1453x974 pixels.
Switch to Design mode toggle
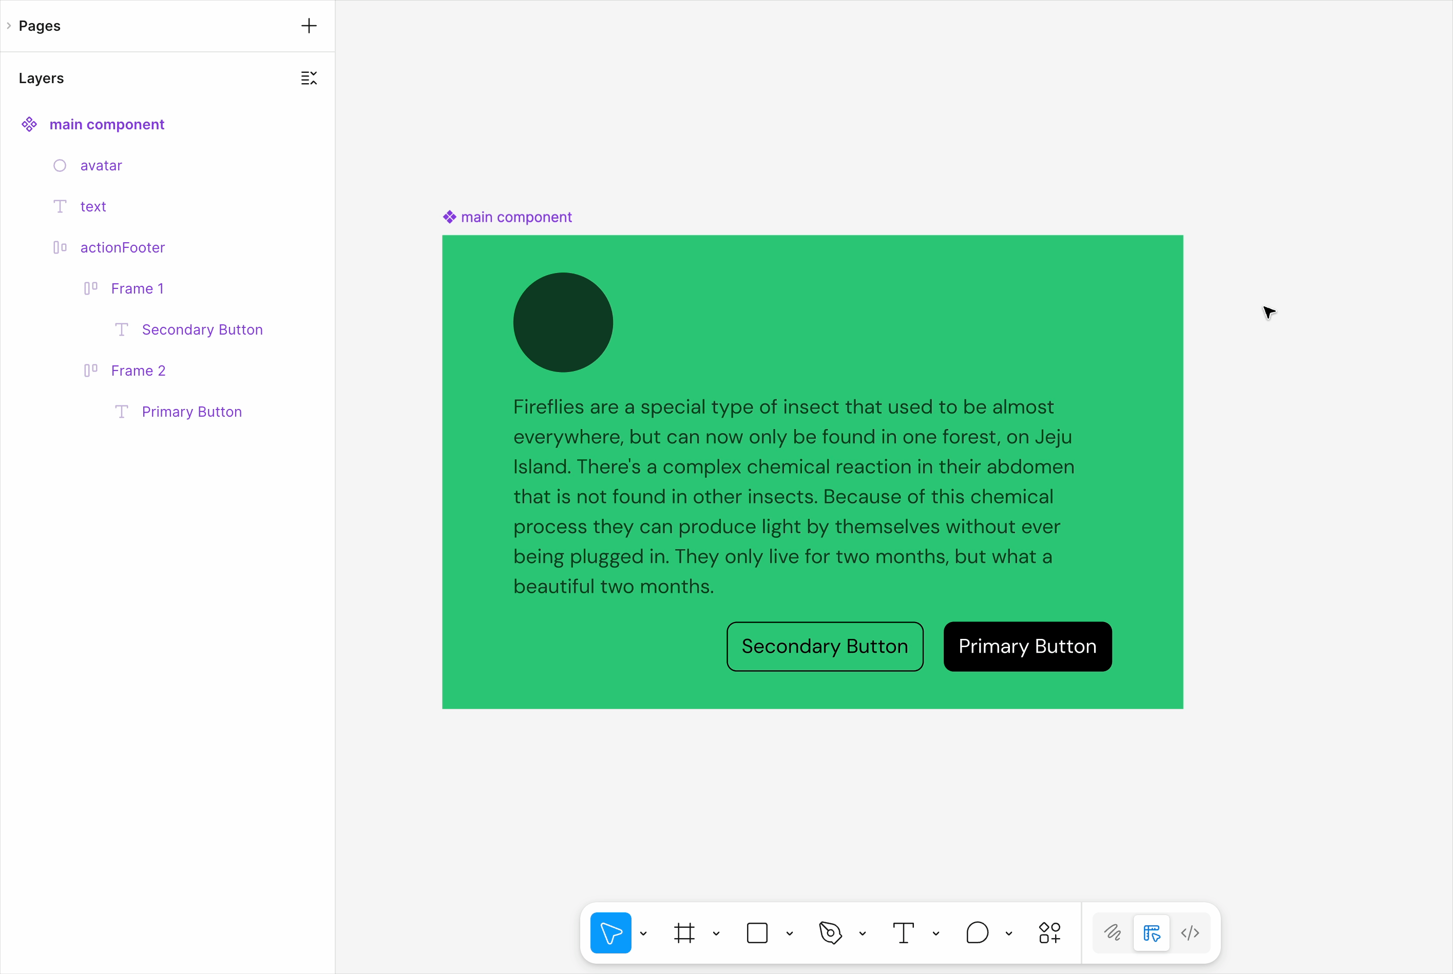pyautogui.click(x=1151, y=932)
